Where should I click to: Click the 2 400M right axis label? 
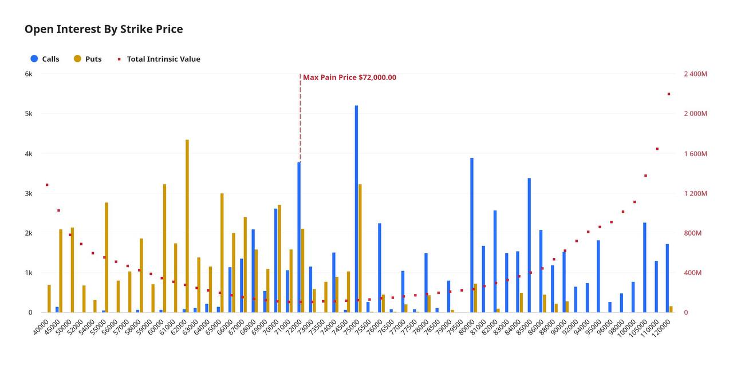point(695,74)
